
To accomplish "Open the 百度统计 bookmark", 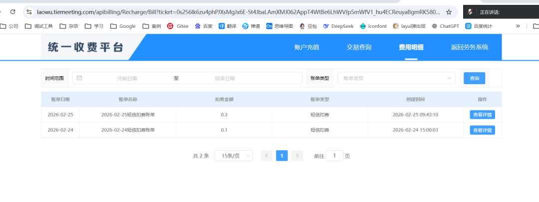I will 482,26.
